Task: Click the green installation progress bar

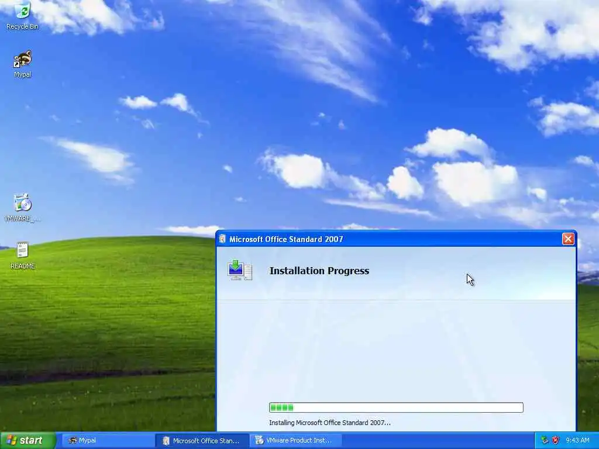Action: click(396, 407)
